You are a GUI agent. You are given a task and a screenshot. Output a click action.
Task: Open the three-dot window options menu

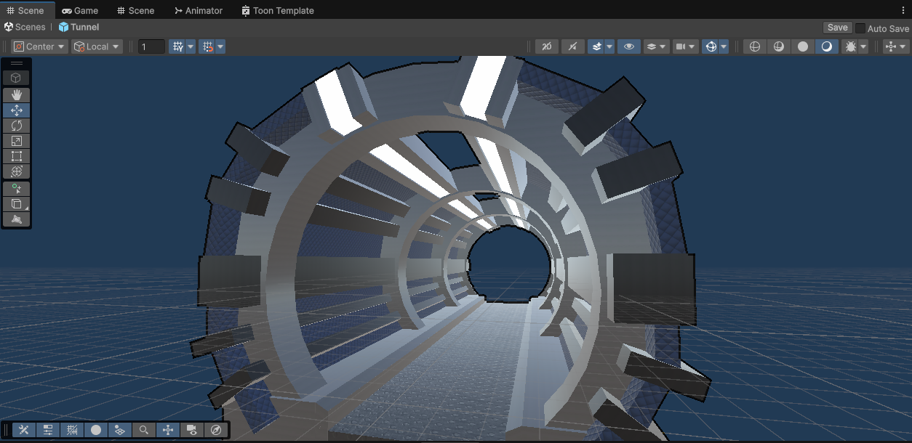pos(903,10)
